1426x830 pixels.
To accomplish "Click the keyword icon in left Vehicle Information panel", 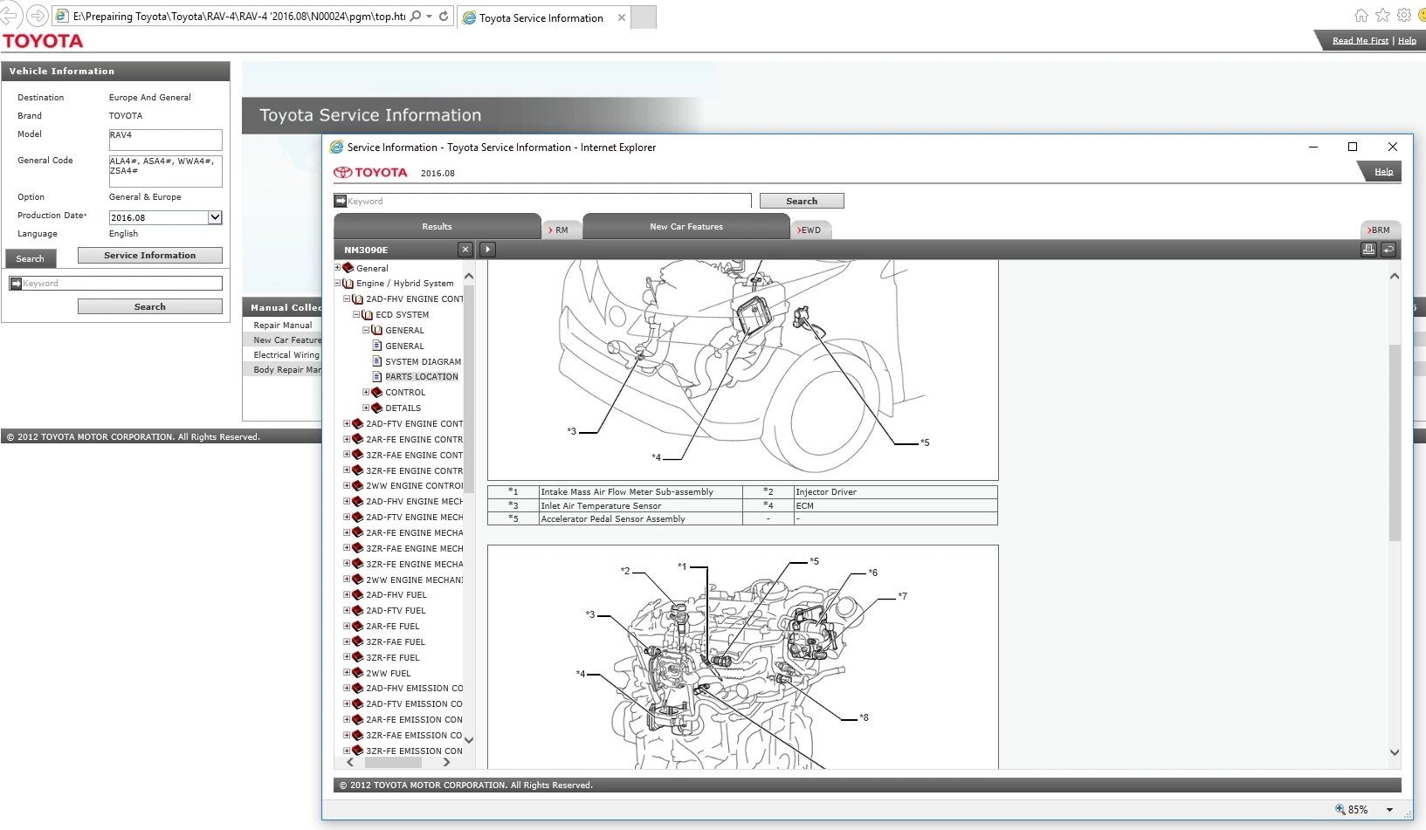I will (x=16, y=284).
